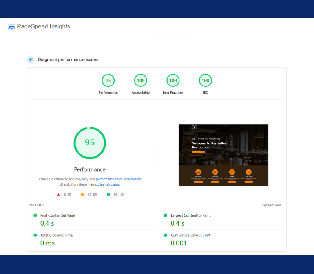The width and height of the screenshot is (314, 274).
Task: Click the green circle of the 90-100 legend
Action: [x=109, y=194]
